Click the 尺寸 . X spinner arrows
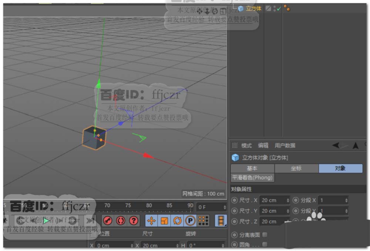Image resolution: width=370 pixels, height=251 pixels. (x=287, y=200)
